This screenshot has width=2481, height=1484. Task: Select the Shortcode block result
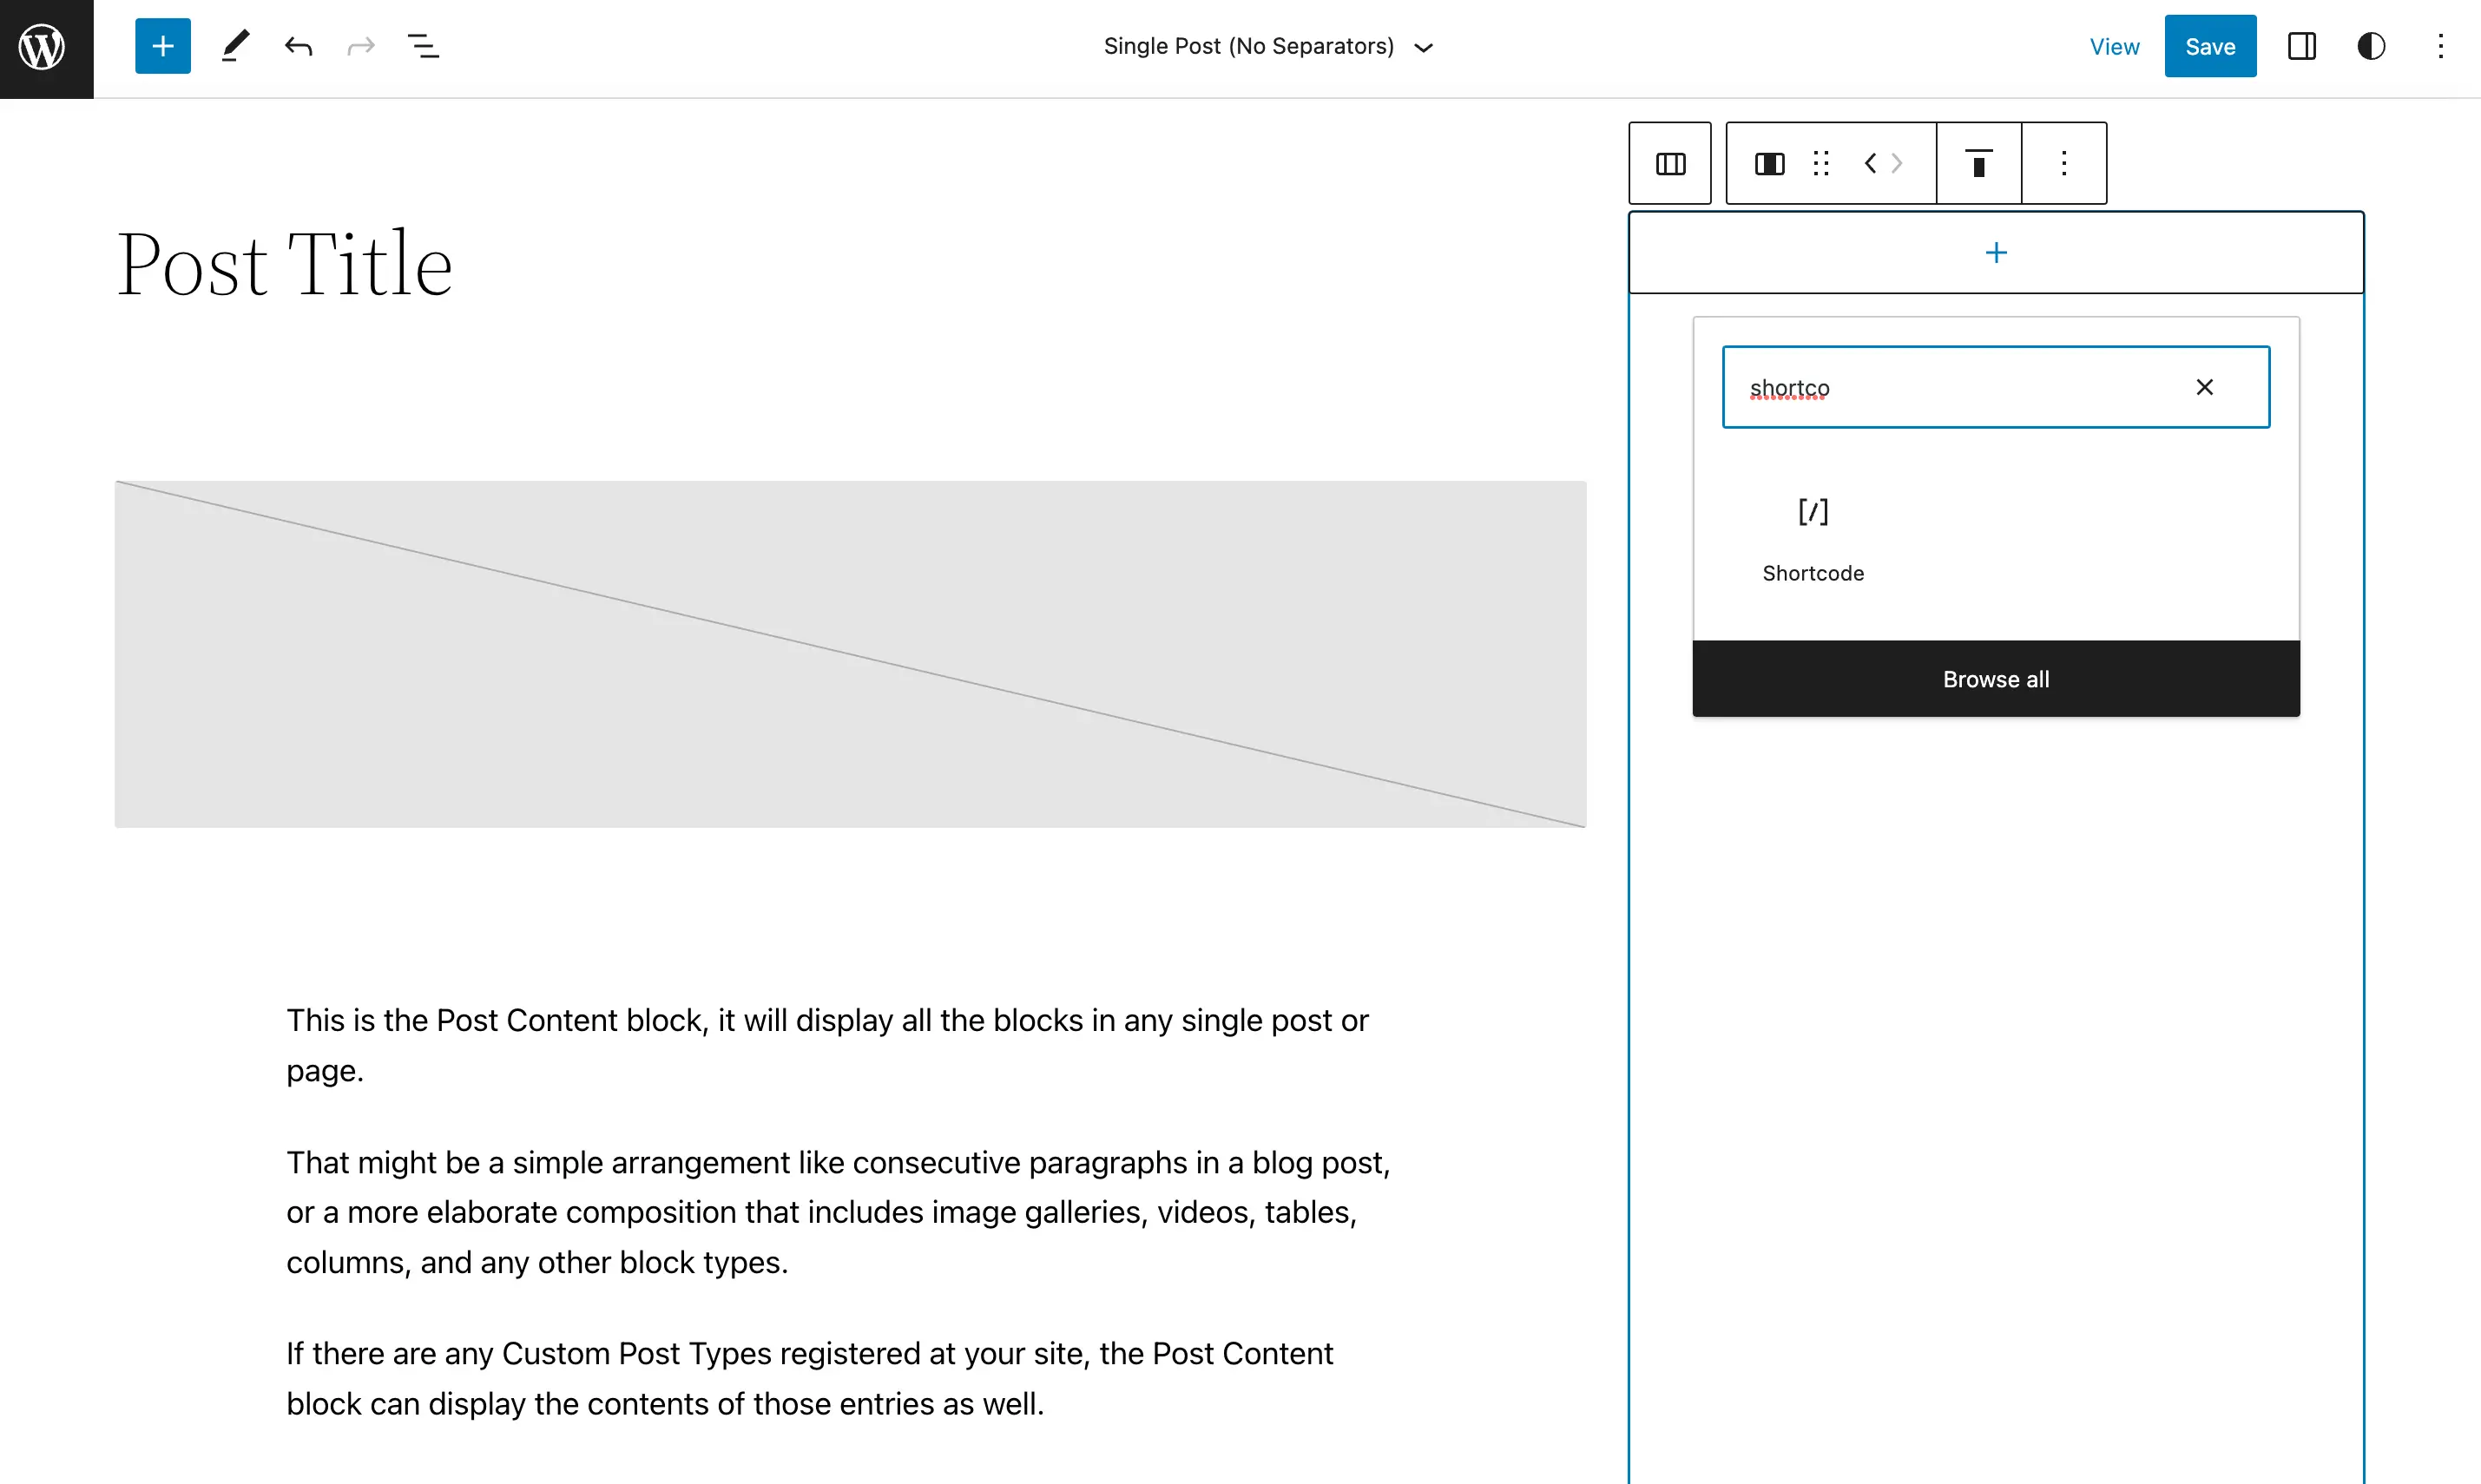pyautogui.click(x=1813, y=535)
